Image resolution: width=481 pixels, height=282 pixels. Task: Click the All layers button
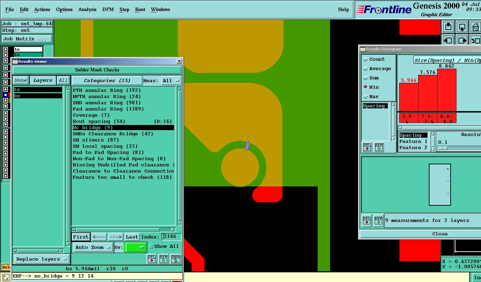[63, 80]
